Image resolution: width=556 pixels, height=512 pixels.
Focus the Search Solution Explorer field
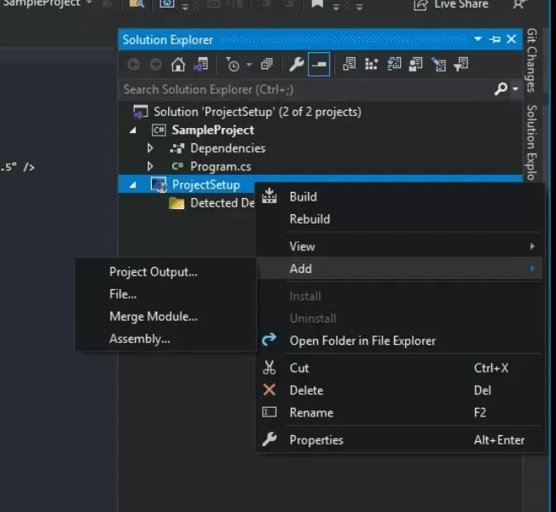306,90
